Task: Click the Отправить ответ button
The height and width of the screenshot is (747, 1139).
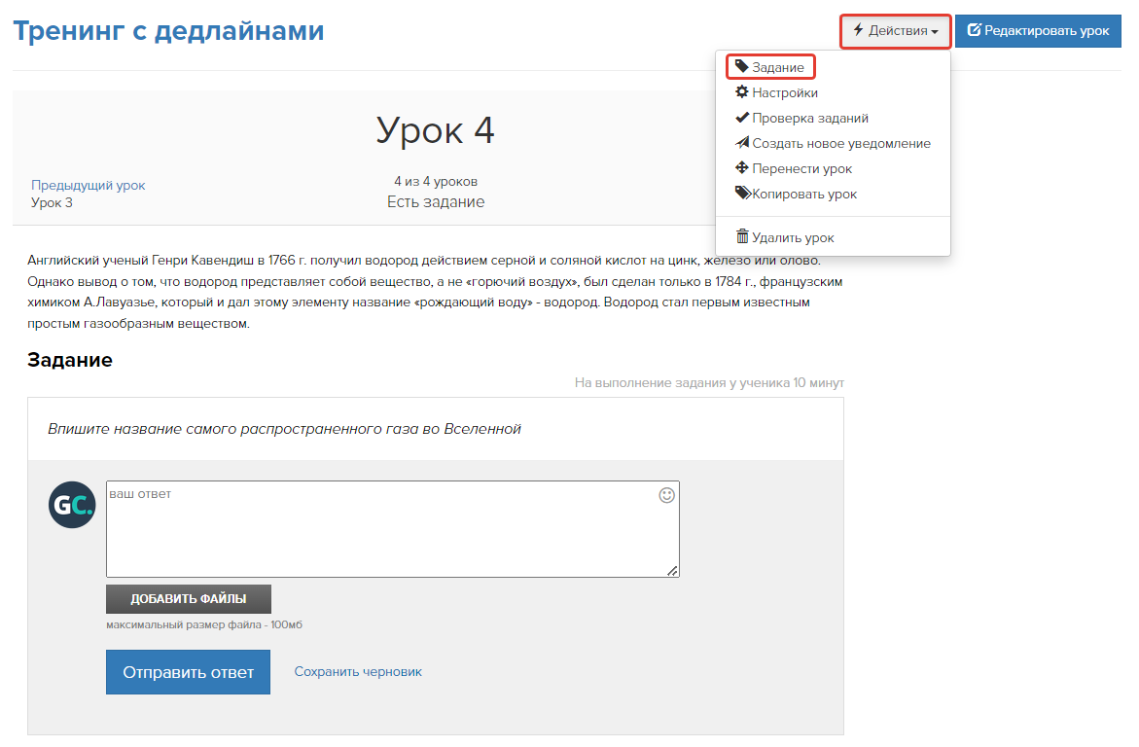Action: 188,672
